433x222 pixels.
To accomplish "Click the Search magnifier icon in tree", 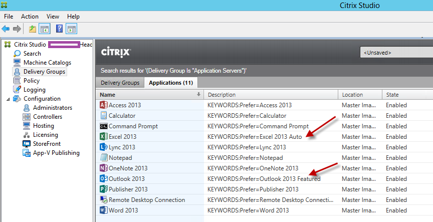I will [17, 53].
